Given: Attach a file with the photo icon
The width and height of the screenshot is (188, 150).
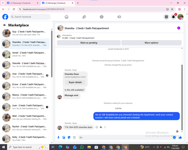Looking at the screenshot, I should (64, 138).
